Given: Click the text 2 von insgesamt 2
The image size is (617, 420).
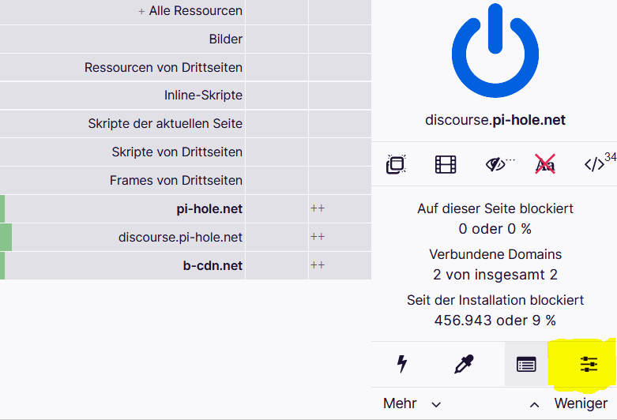Looking at the screenshot, I should [495, 275].
